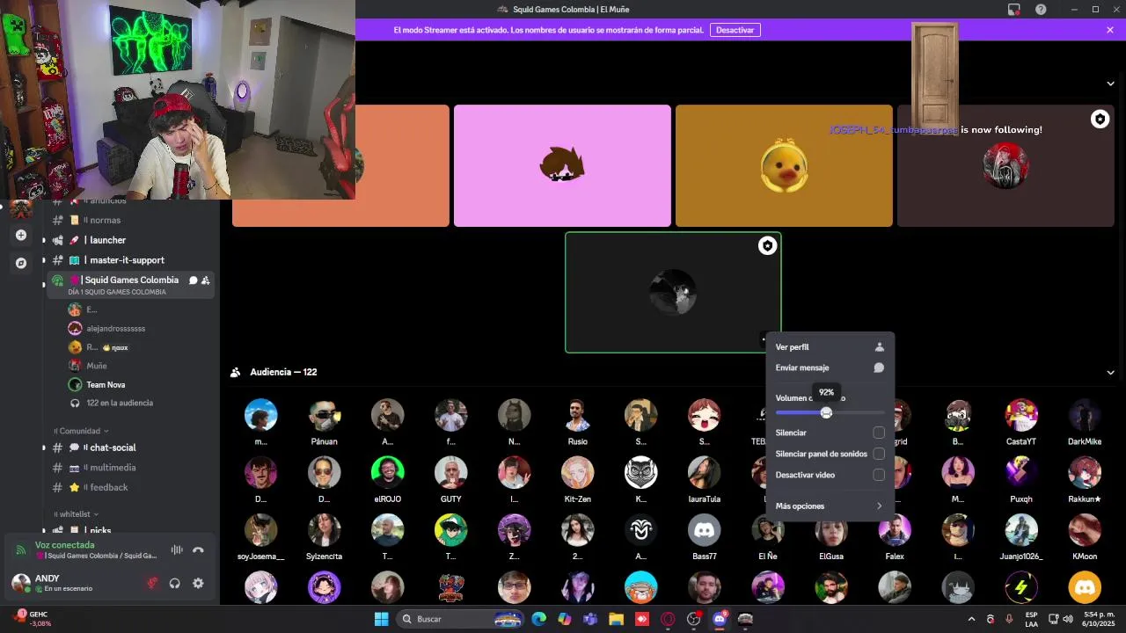Image resolution: width=1126 pixels, height=633 pixels.
Task: Click the Buscar taskbar search field
Action: click(458, 619)
